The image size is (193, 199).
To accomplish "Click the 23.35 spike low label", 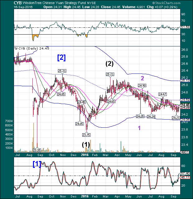I will click(37, 150).
